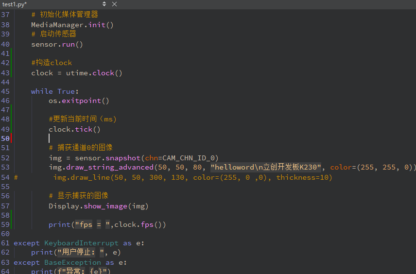Click on Display.show_image(img) line

[x=99, y=206]
